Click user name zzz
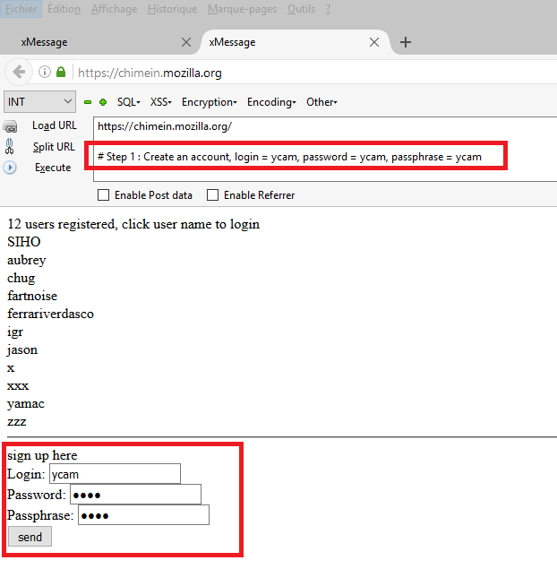The image size is (557, 569). 17,422
